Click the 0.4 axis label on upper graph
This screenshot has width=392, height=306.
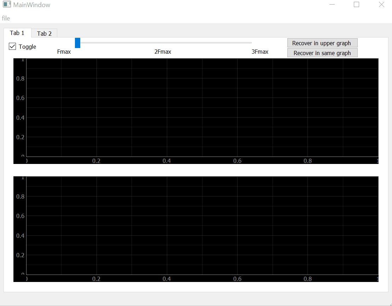167,161
